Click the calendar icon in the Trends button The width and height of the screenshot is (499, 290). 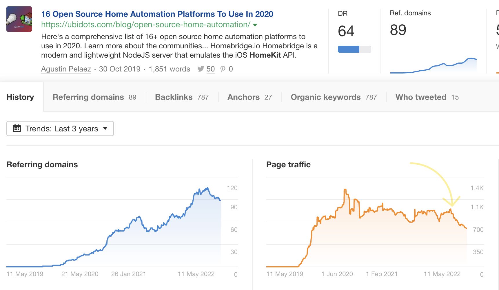17,128
